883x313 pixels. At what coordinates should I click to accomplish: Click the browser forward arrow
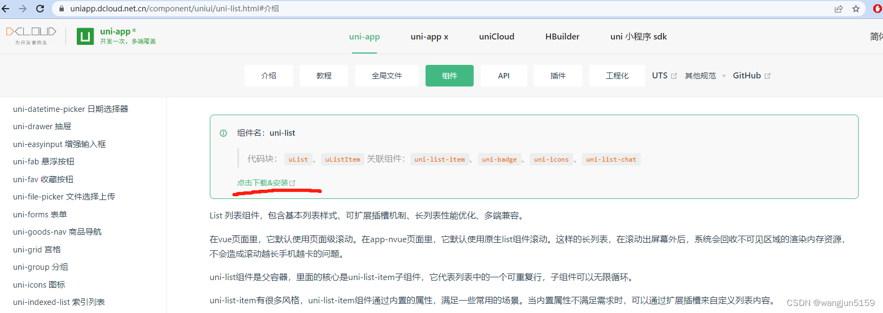point(23,9)
